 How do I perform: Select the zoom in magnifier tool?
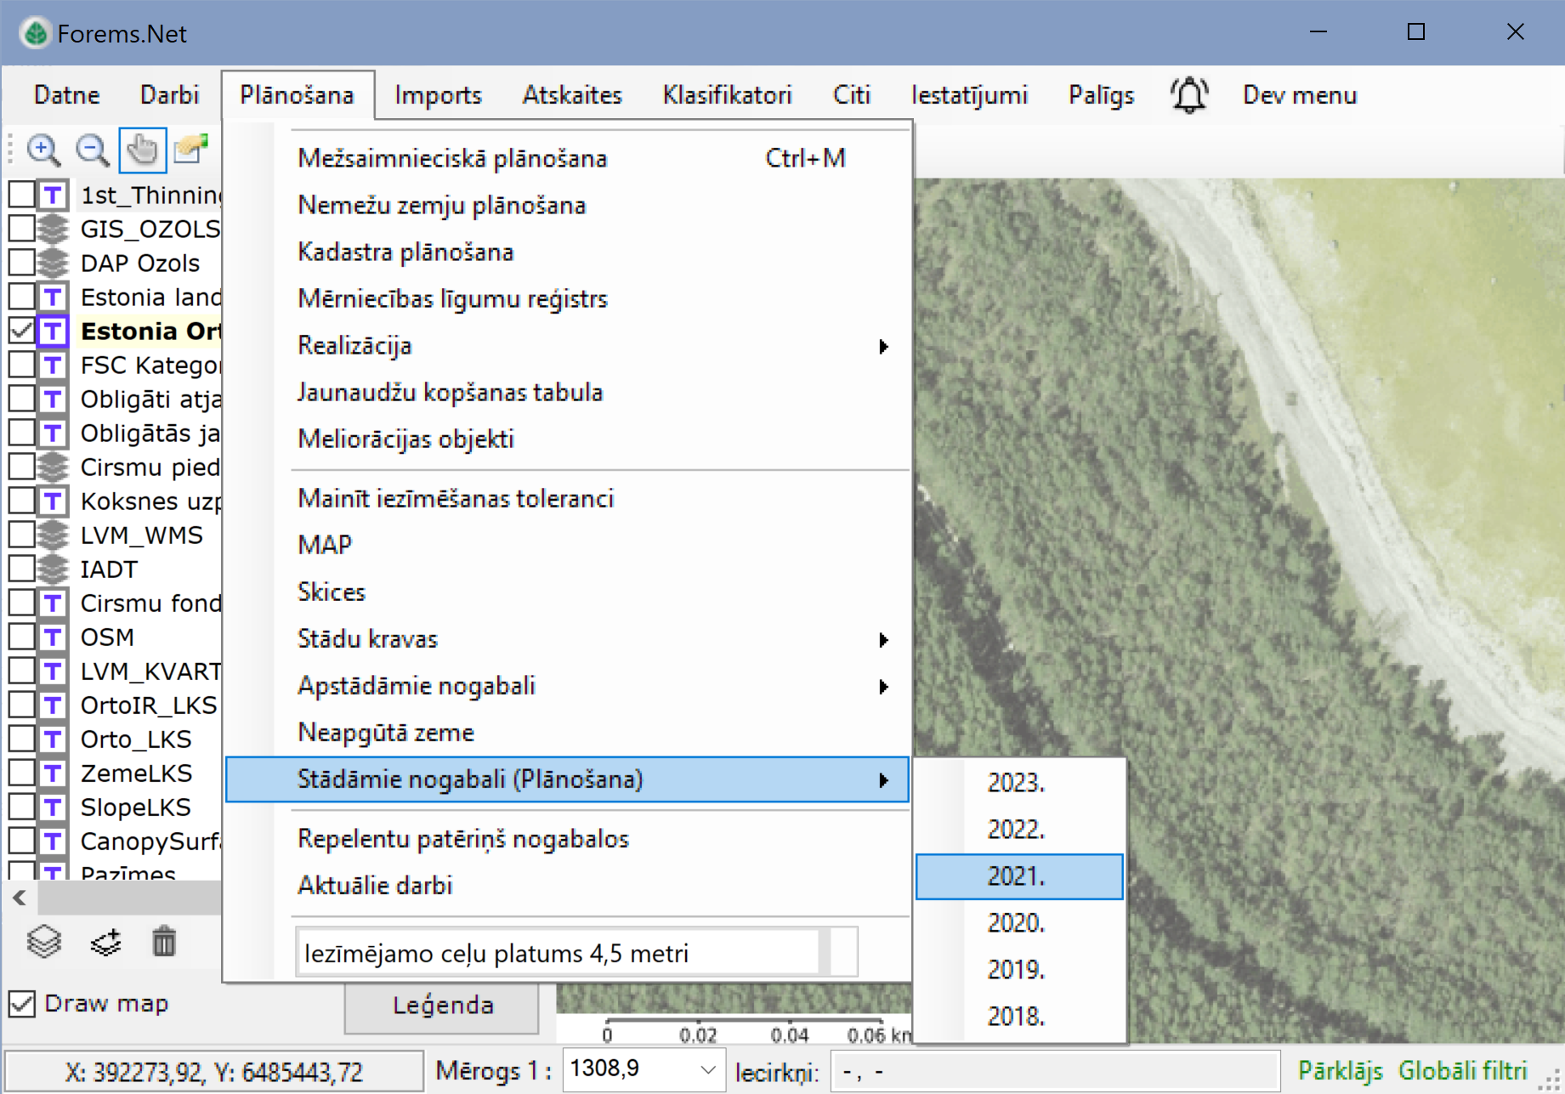click(43, 150)
